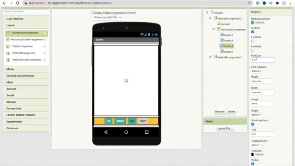This screenshot has width=295, height=166.
Task: Click the Android home circle in viewer
Action: point(126,132)
